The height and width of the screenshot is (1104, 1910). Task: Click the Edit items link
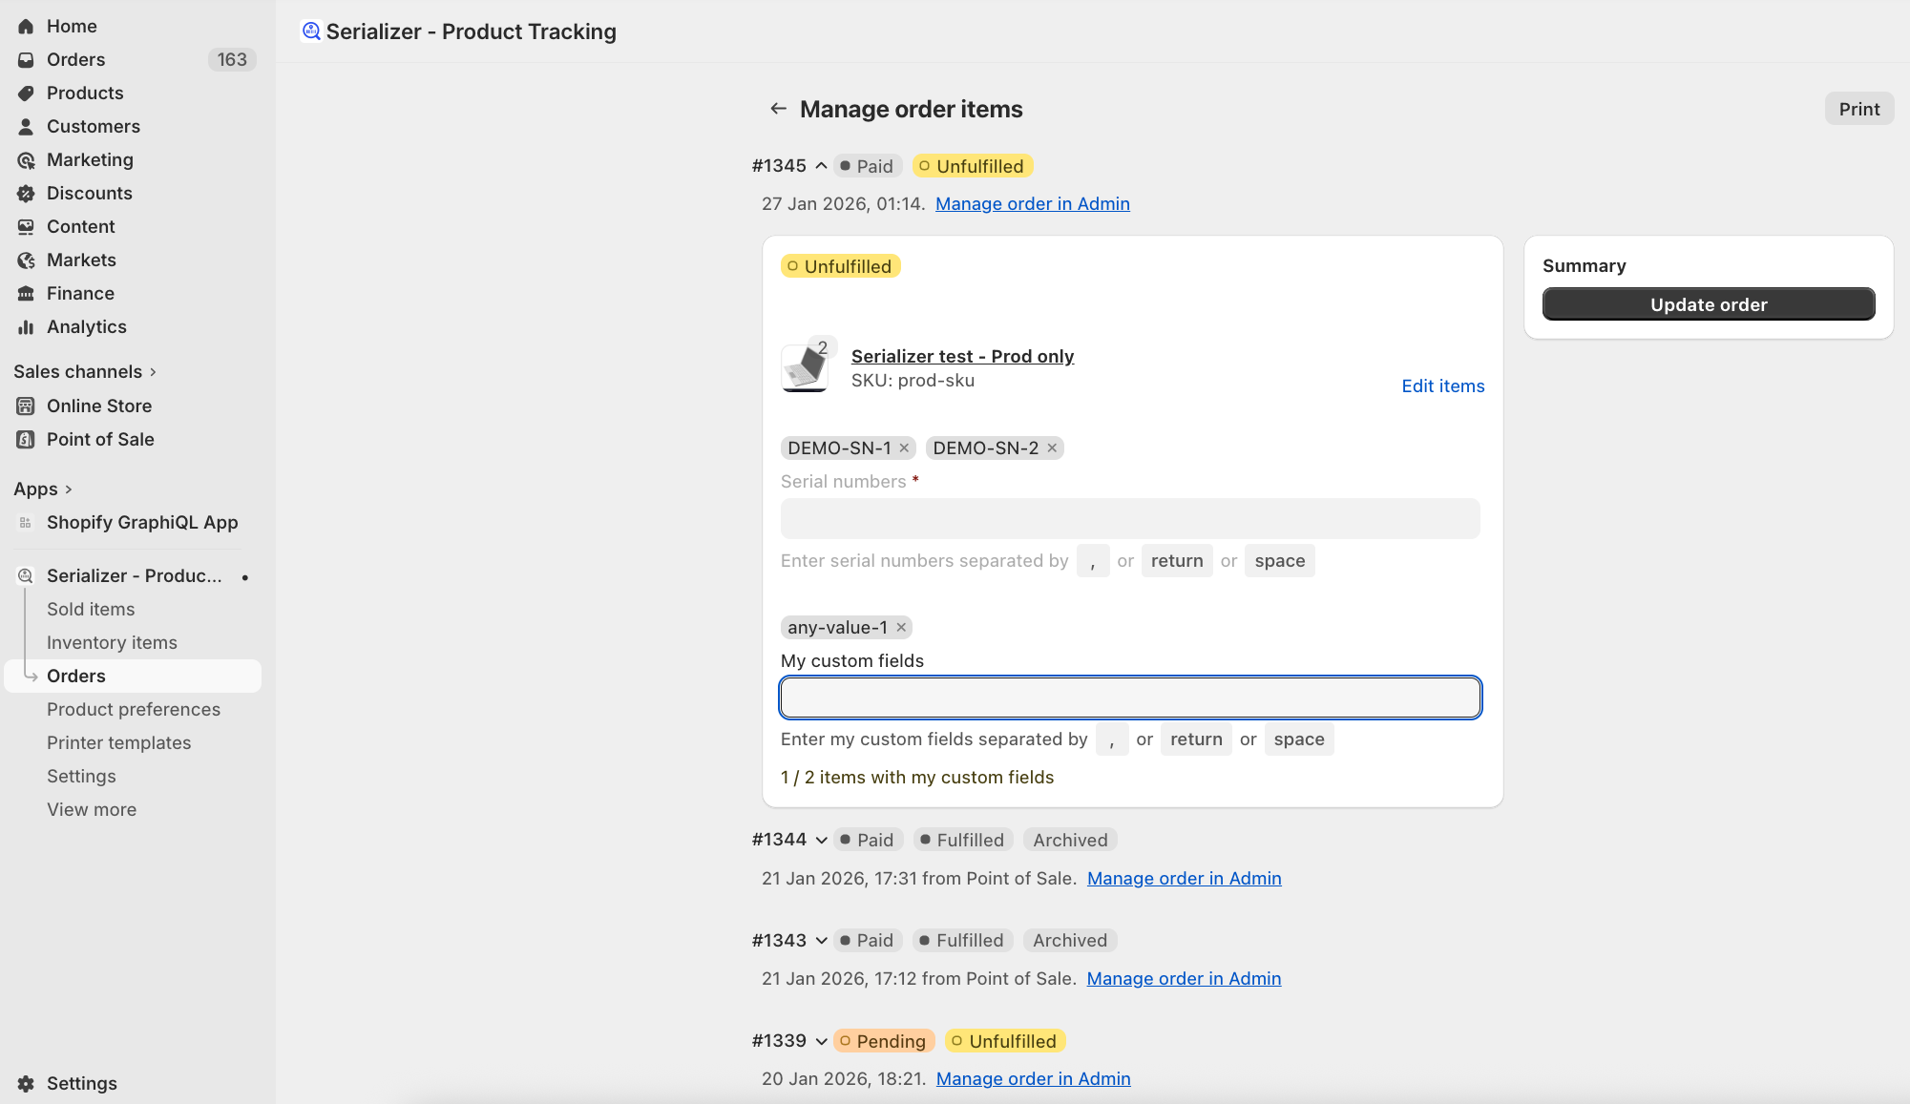[x=1442, y=385]
